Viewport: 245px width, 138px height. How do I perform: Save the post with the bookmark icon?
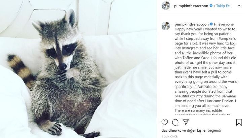click(239, 123)
